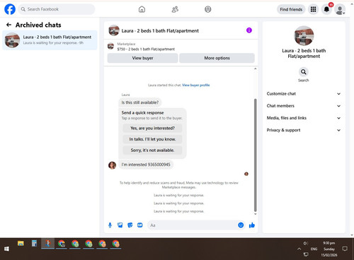
Task: Click the Facebook logo
Action: click(10, 9)
